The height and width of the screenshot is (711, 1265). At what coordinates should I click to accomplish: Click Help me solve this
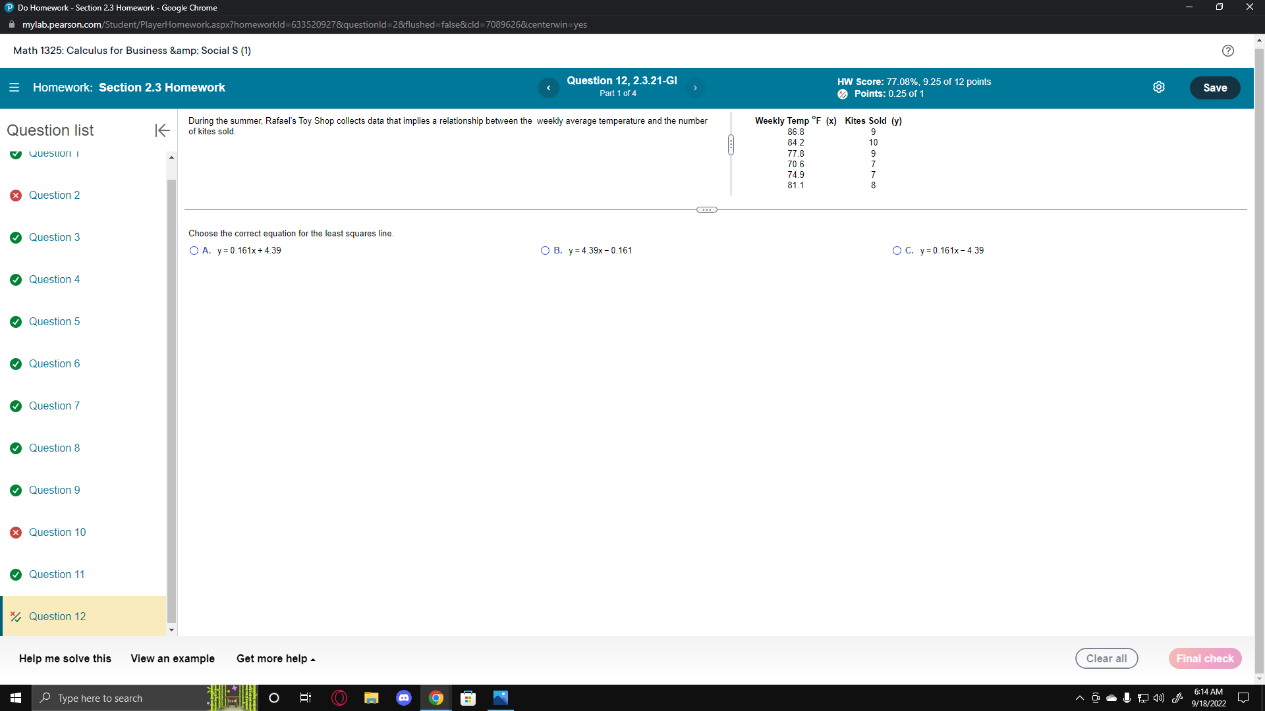click(x=65, y=659)
